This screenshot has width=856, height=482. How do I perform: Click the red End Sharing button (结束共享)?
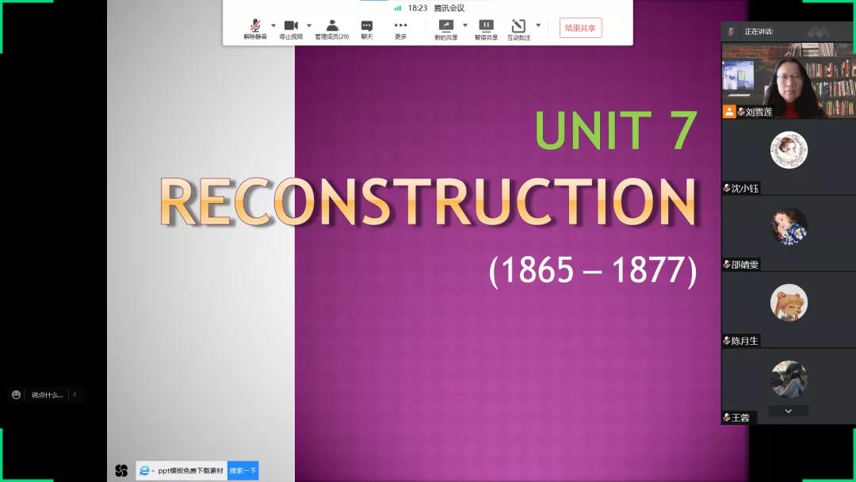(x=580, y=28)
